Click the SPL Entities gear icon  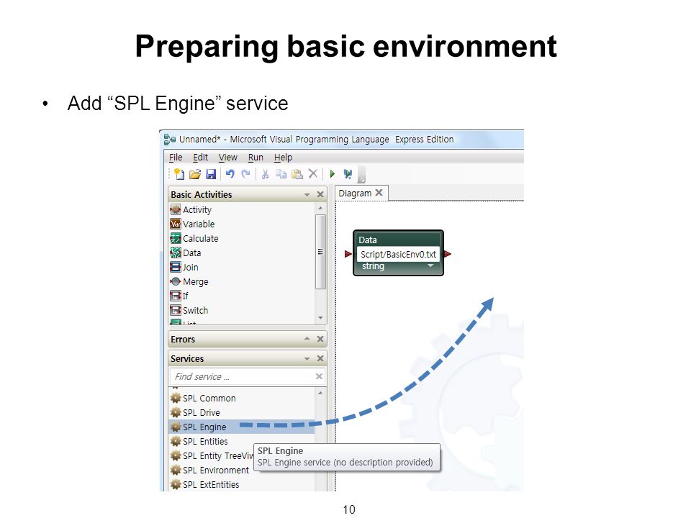point(176,441)
